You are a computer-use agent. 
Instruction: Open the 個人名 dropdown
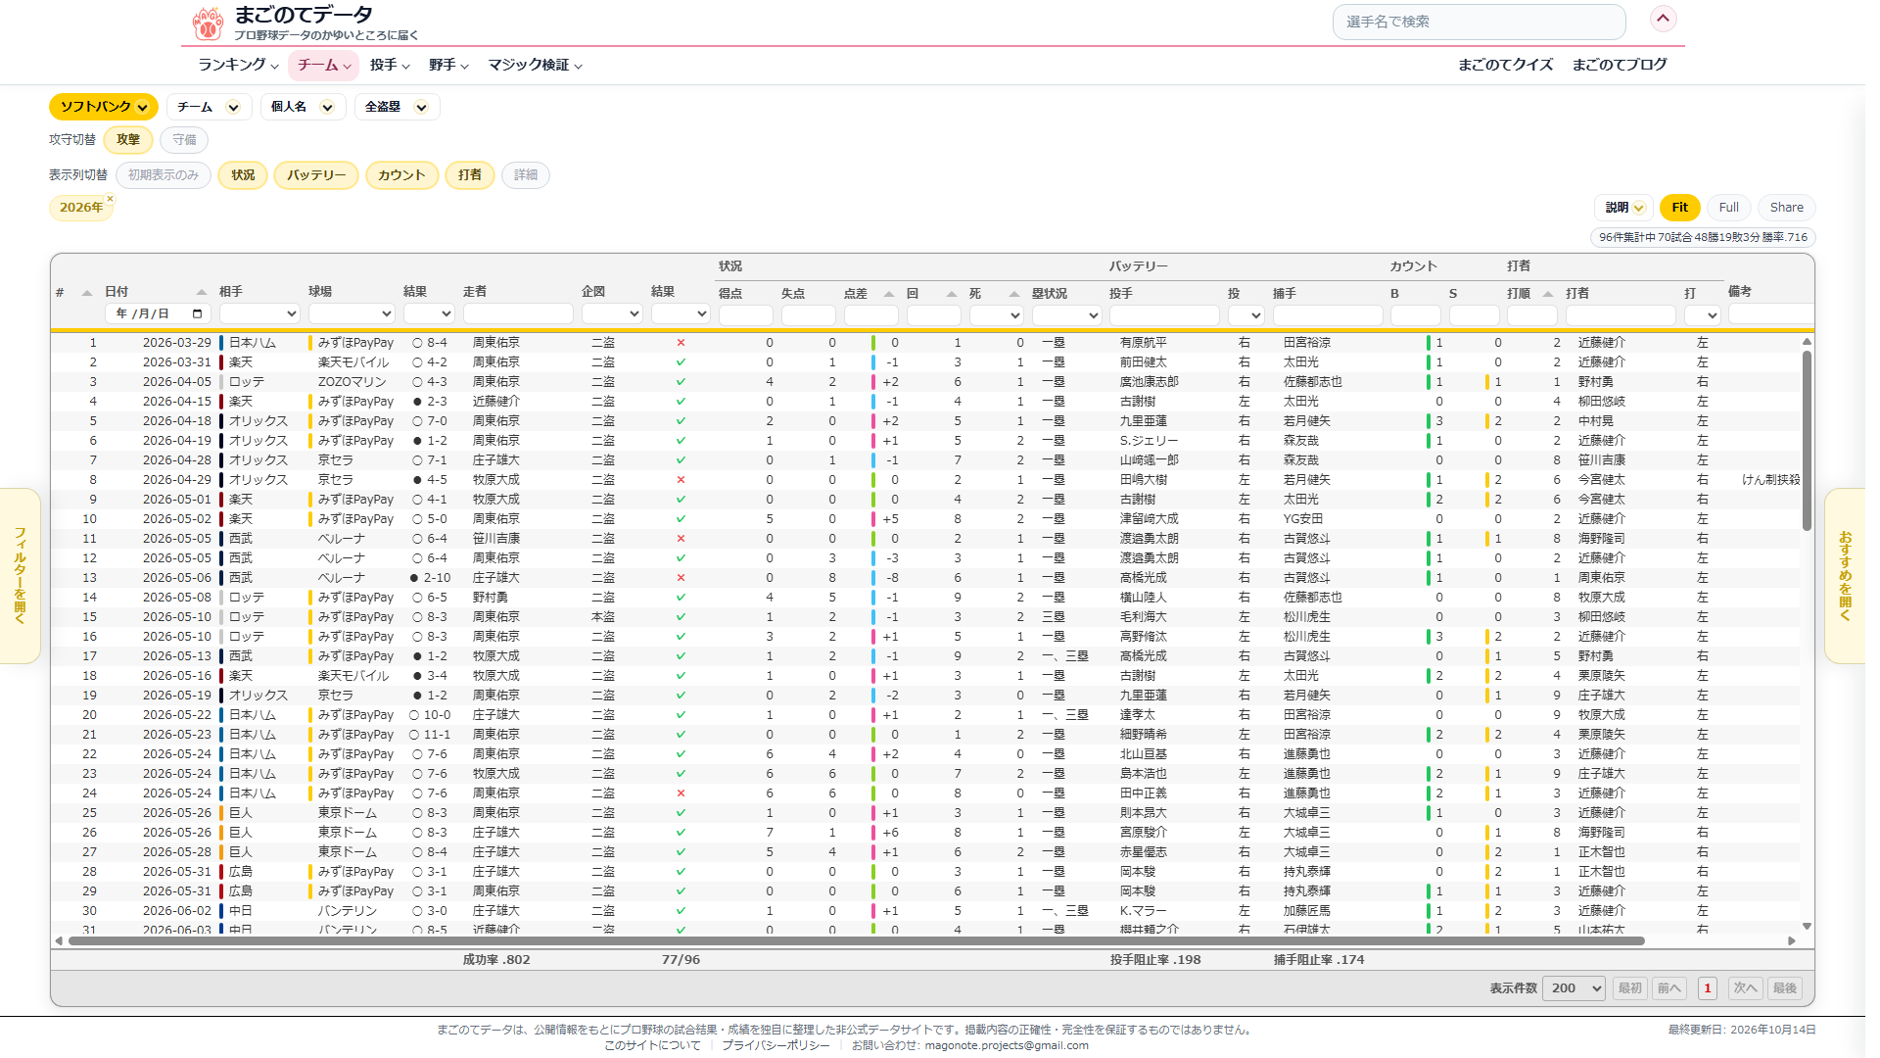[303, 107]
